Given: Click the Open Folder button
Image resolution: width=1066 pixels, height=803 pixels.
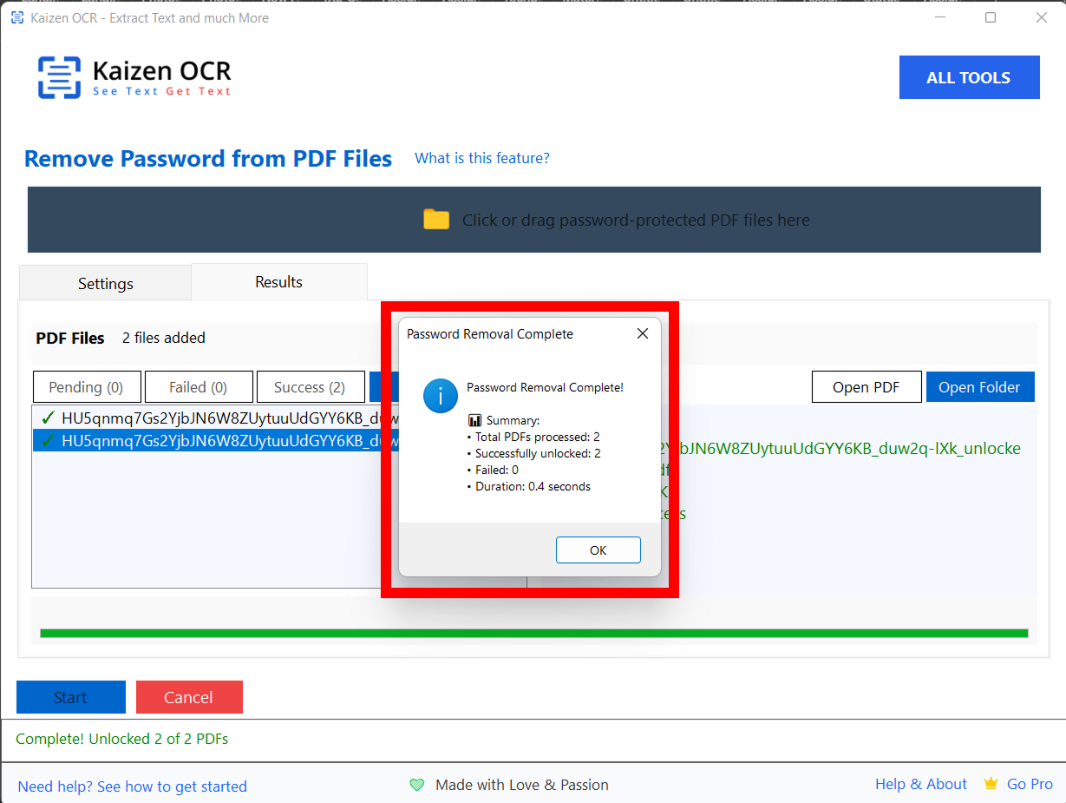Looking at the screenshot, I should click(979, 387).
